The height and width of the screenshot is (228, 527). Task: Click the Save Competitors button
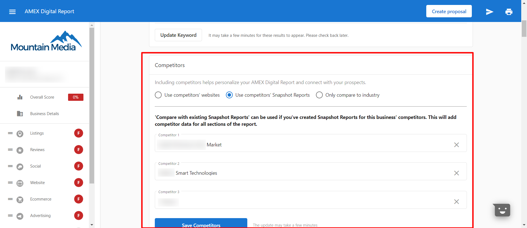coord(201,223)
